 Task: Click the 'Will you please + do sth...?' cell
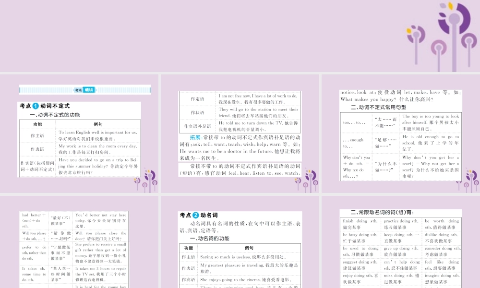[x=34, y=236]
